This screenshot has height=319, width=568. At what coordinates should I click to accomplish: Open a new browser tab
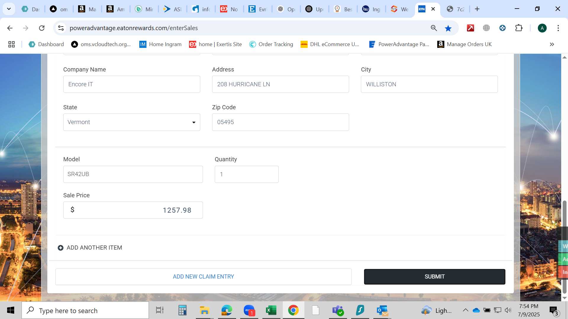click(477, 9)
